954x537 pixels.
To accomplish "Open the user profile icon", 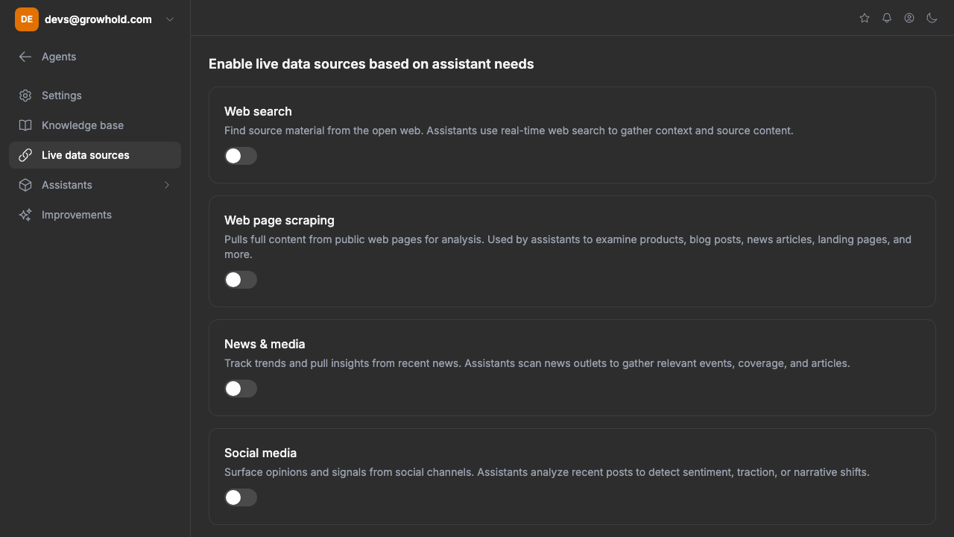I will coord(909,18).
